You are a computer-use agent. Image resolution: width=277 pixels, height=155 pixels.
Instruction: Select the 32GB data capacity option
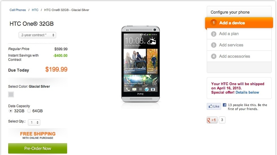click(x=11, y=111)
